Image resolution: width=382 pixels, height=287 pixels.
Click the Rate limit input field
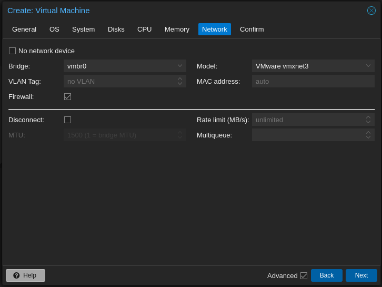(313, 120)
